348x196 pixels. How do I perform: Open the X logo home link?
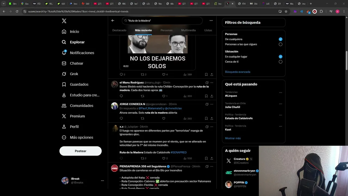click(64, 21)
